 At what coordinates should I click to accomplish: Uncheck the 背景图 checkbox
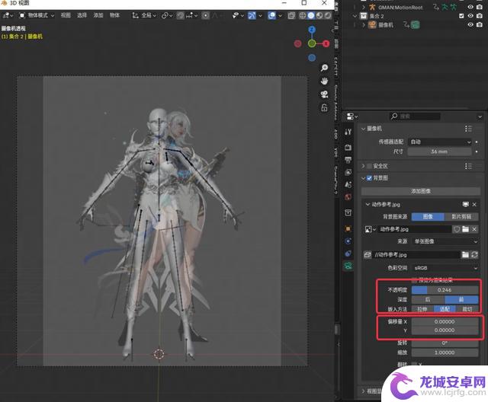point(369,178)
